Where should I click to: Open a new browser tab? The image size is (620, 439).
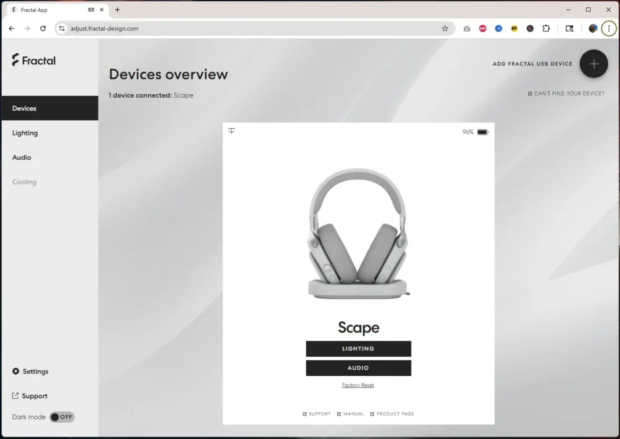pyautogui.click(x=117, y=9)
